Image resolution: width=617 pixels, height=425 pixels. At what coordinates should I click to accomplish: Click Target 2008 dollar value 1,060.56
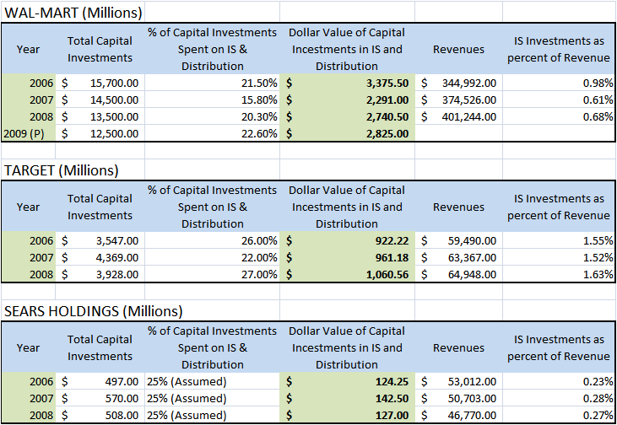click(x=347, y=274)
